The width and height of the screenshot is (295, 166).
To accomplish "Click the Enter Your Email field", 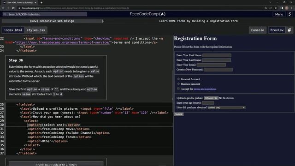I will 211,65.
